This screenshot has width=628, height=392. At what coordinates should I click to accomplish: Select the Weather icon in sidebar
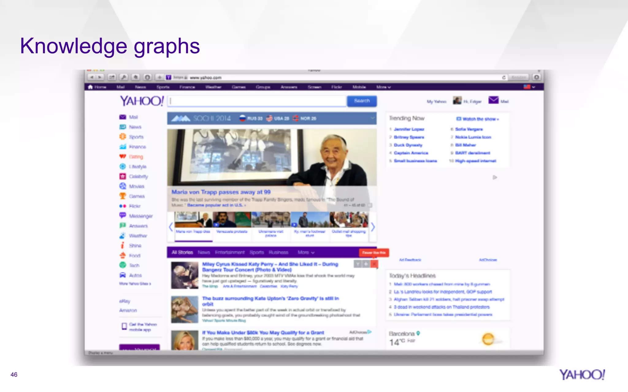[x=123, y=236]
